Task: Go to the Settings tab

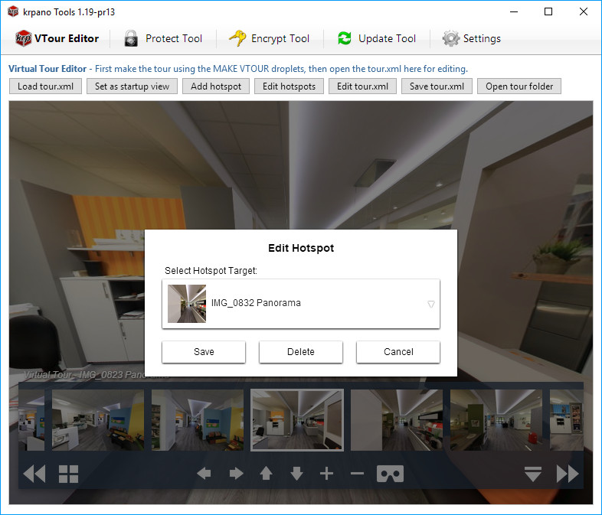Action: 472,38
